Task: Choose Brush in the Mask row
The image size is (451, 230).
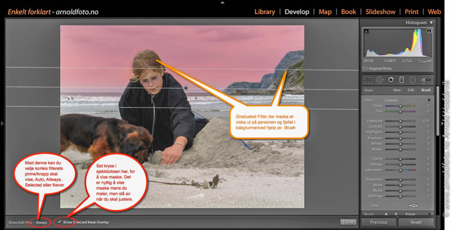Action: point(426,90)
